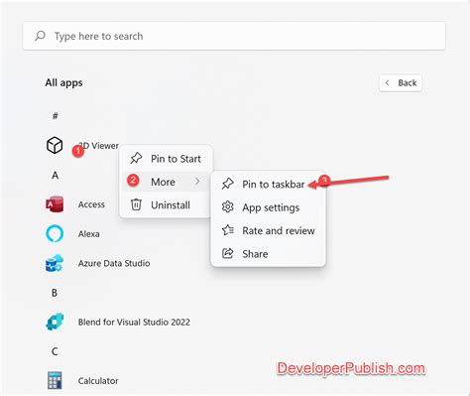The width and height of the screenshot is (470, 396).
Task: Open Blend for Visual Studio 2022 label
Action: 134,323
